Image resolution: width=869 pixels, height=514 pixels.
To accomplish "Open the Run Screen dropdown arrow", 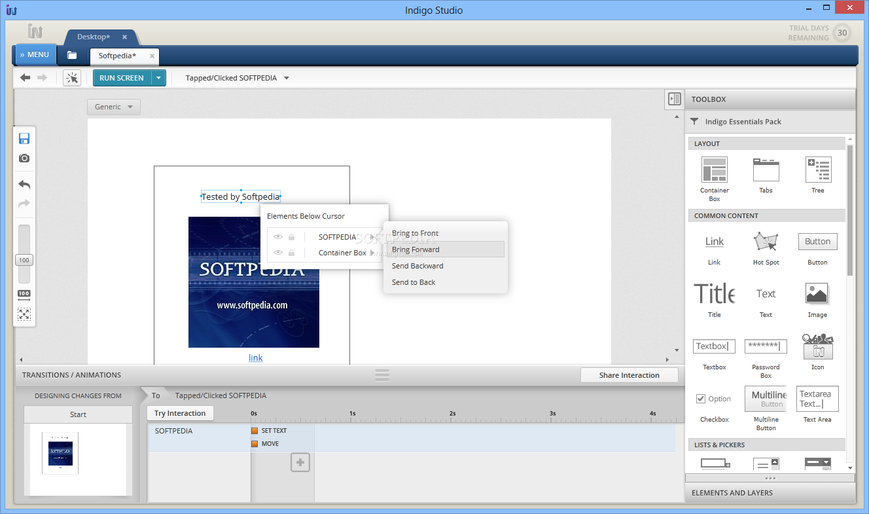I will pos(158,78).
